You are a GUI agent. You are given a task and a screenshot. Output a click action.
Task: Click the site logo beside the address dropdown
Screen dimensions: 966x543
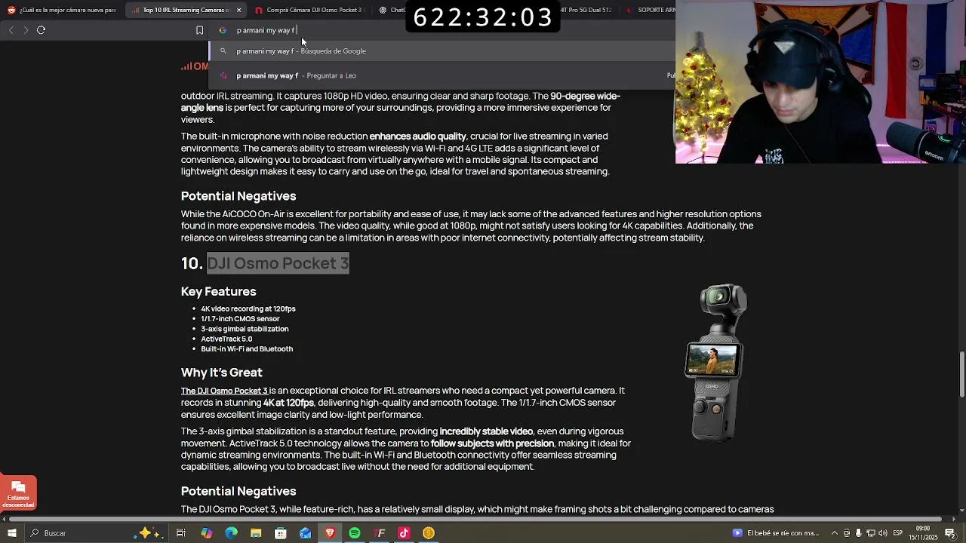pos(195,66)
